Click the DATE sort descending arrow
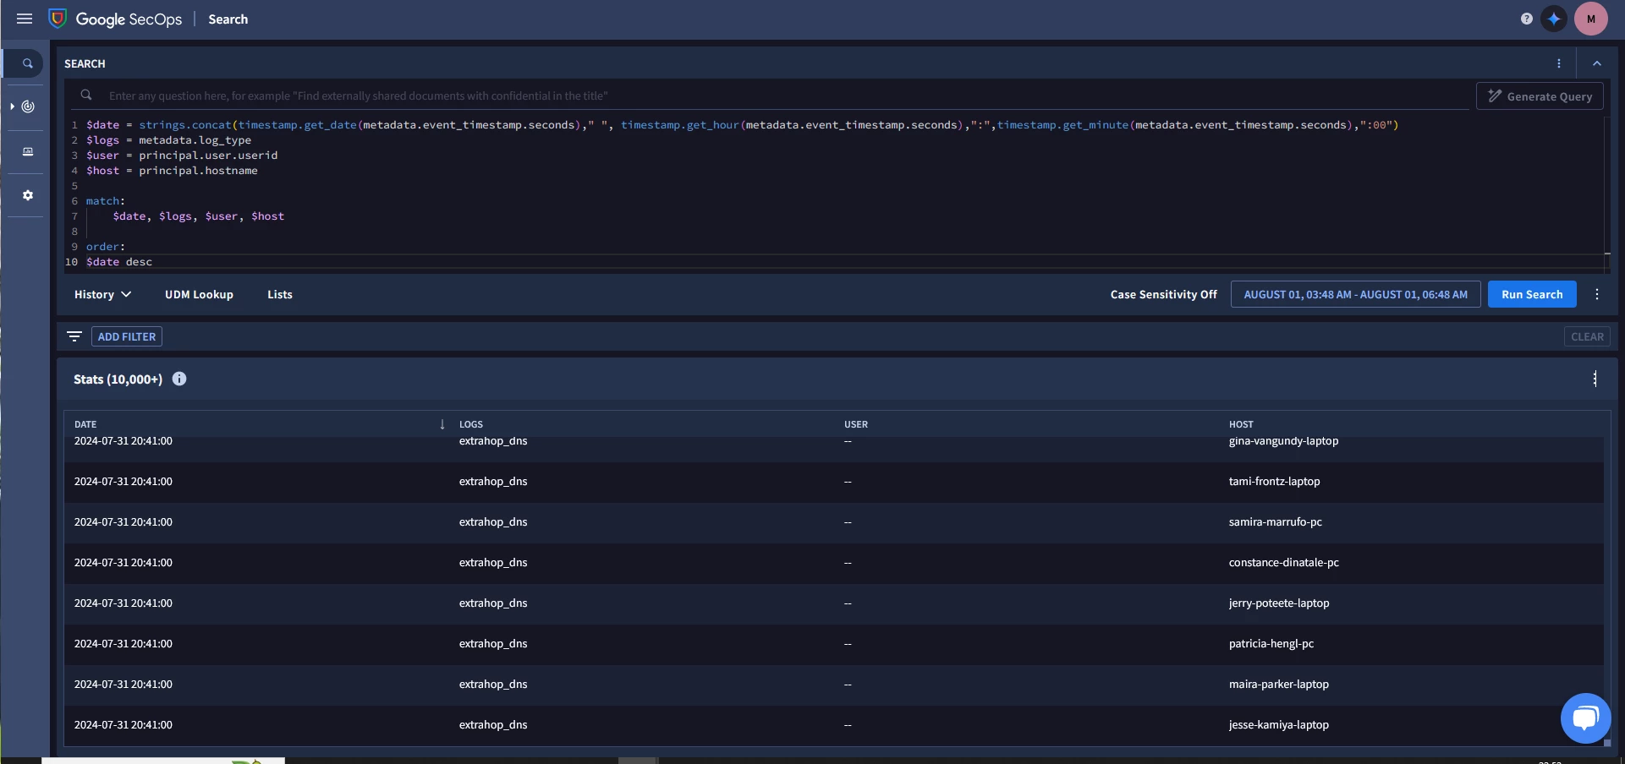This screenshot has height=764, width=1625. click(442, 424)
